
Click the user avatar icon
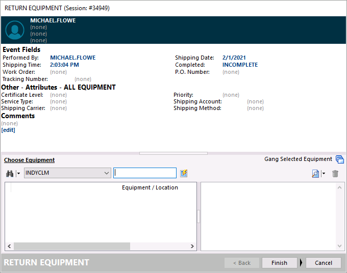click(15, 30)
